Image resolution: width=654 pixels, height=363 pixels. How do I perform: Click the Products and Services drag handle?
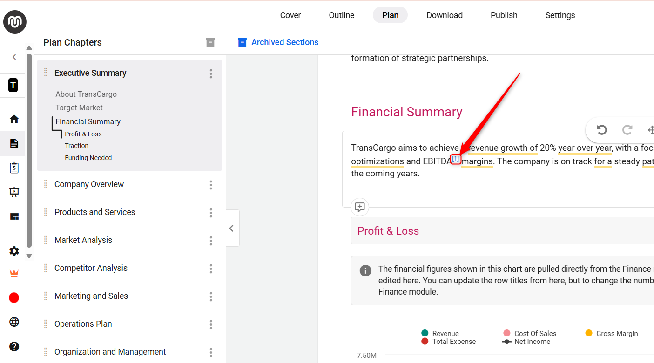click(46, 212)
